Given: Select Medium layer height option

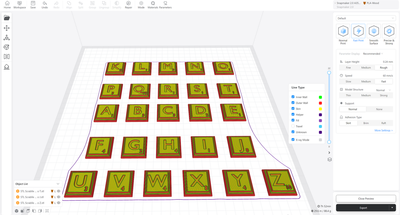Looking at the screenshot, I should [366, 68].
